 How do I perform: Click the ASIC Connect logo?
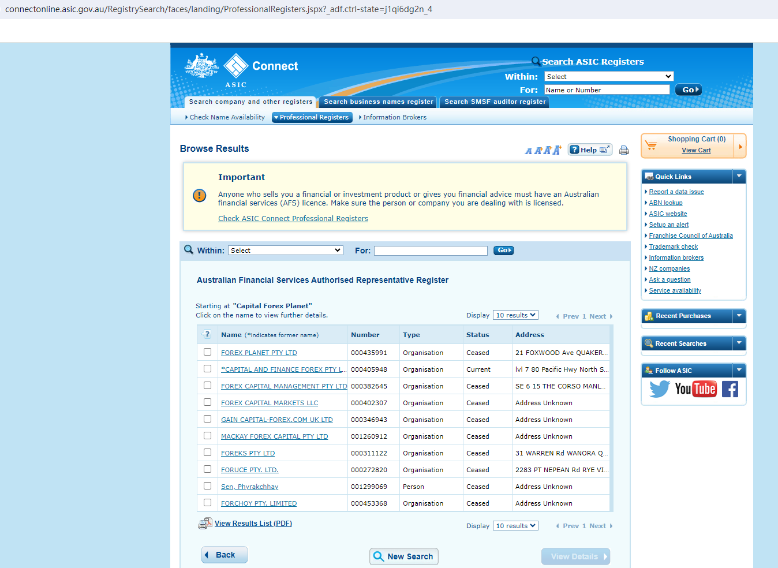click(x=241, y=70)
